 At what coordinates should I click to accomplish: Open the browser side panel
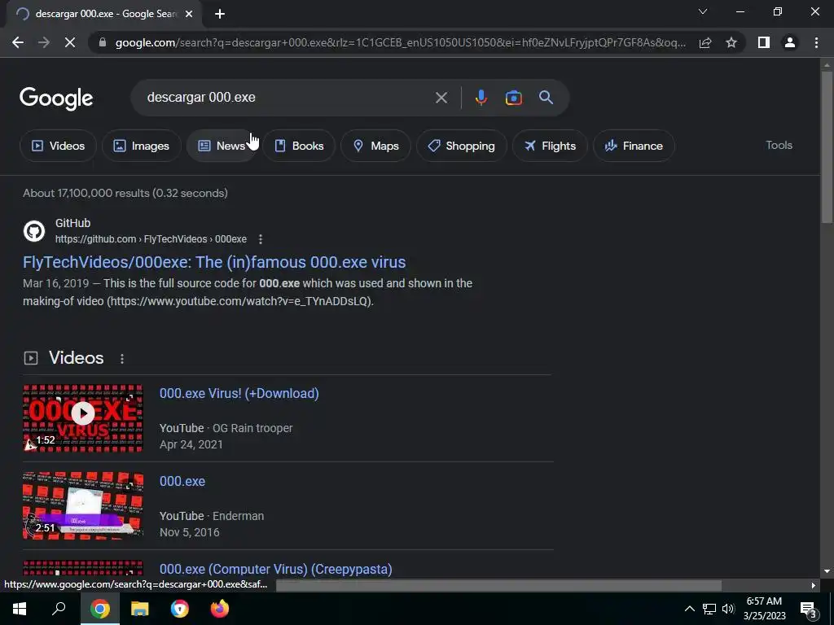point(764,42)
